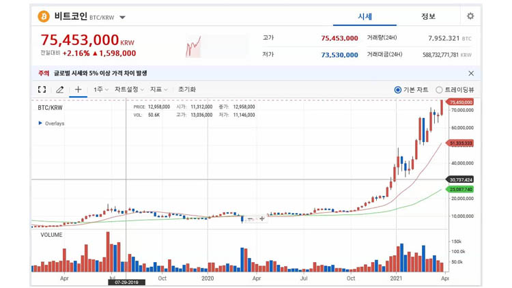The image size is (512, 288).
Task: Click the orange Bitcoin logo icon
Action: point(44,16)
